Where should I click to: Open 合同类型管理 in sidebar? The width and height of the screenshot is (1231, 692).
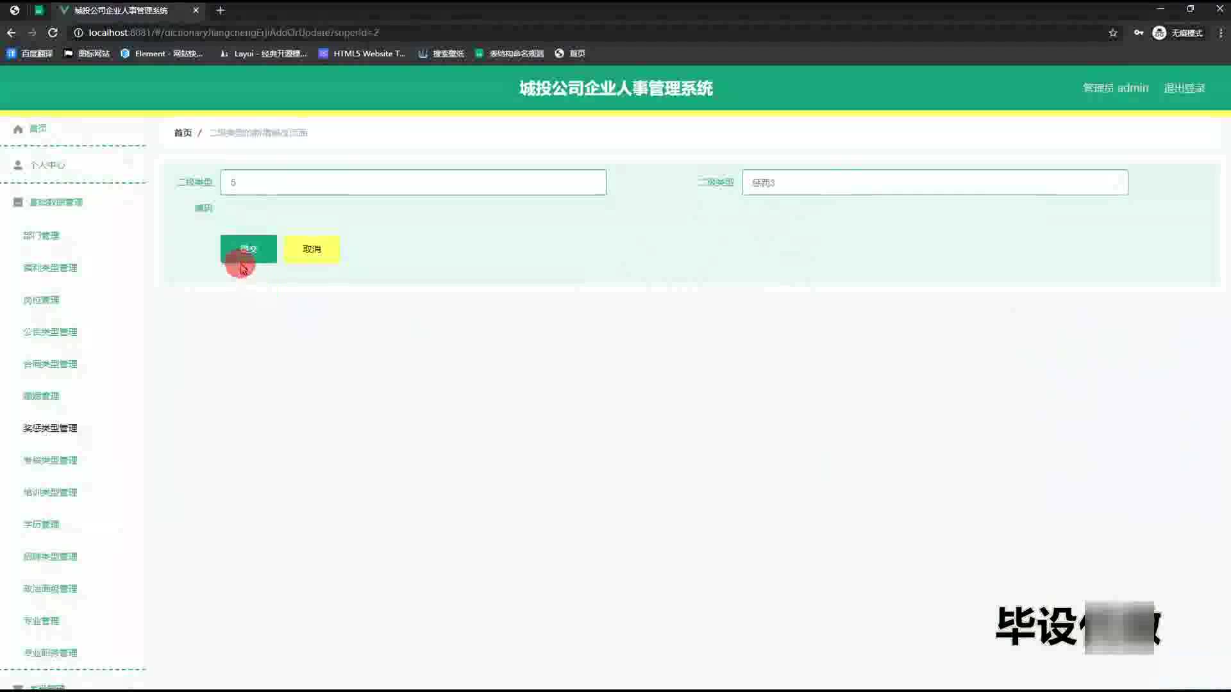point(50,364)
